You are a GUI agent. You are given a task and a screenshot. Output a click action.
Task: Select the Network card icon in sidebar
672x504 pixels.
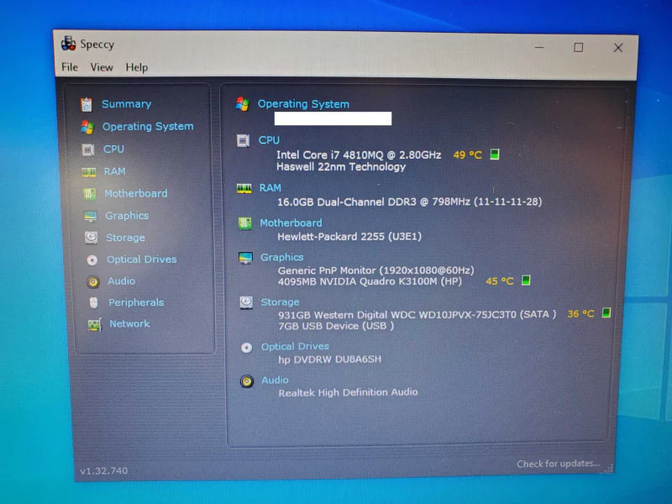95,324
